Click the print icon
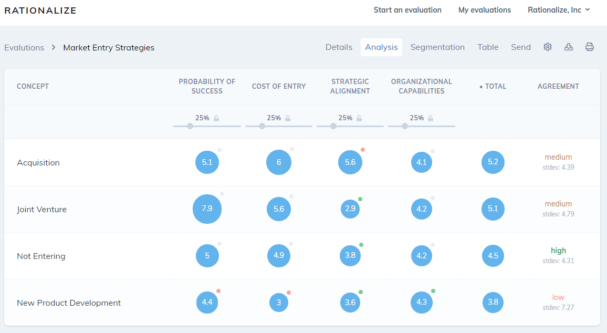 [x=589, y=47]
